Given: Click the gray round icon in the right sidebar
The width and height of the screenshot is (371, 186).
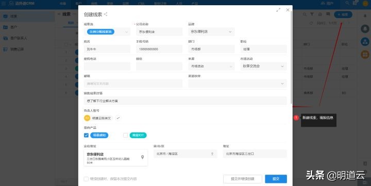Looking at the screenshot, I should (x=365, y=29).
